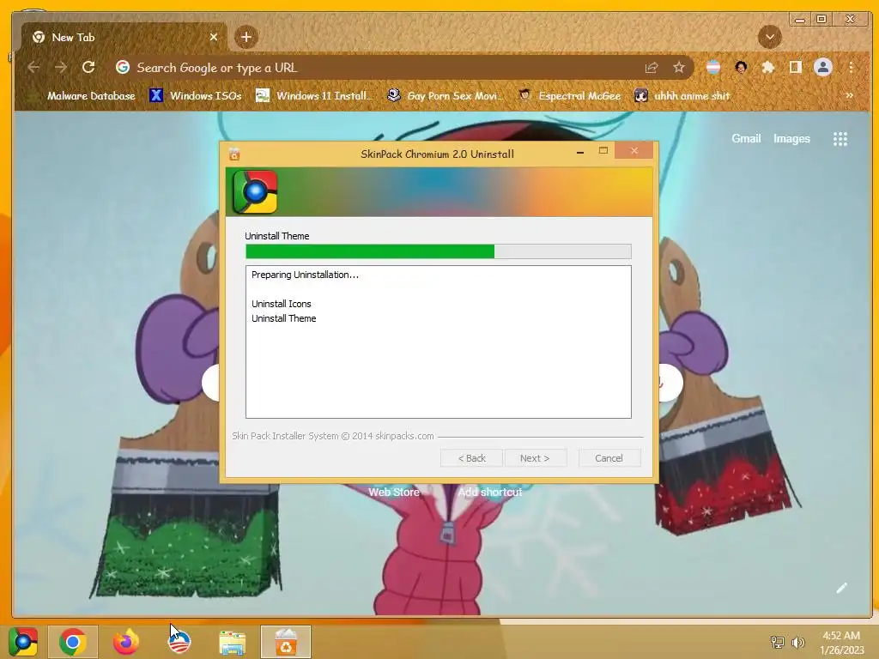
Task: Open the uhhh anime bookmark
Action: coord(682,96)
